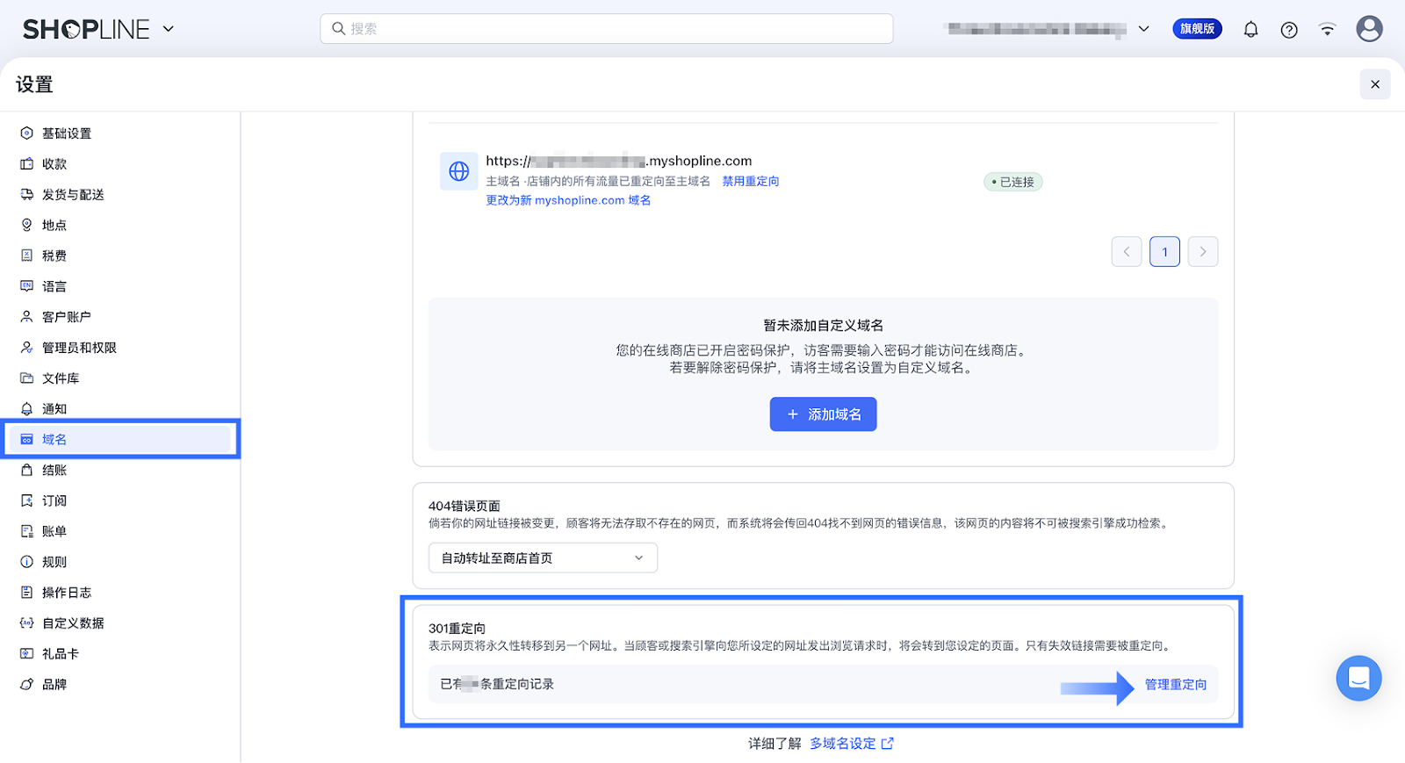Open the chat support bubble
Screen dimensions: 1405x763
pos(1358,678)
